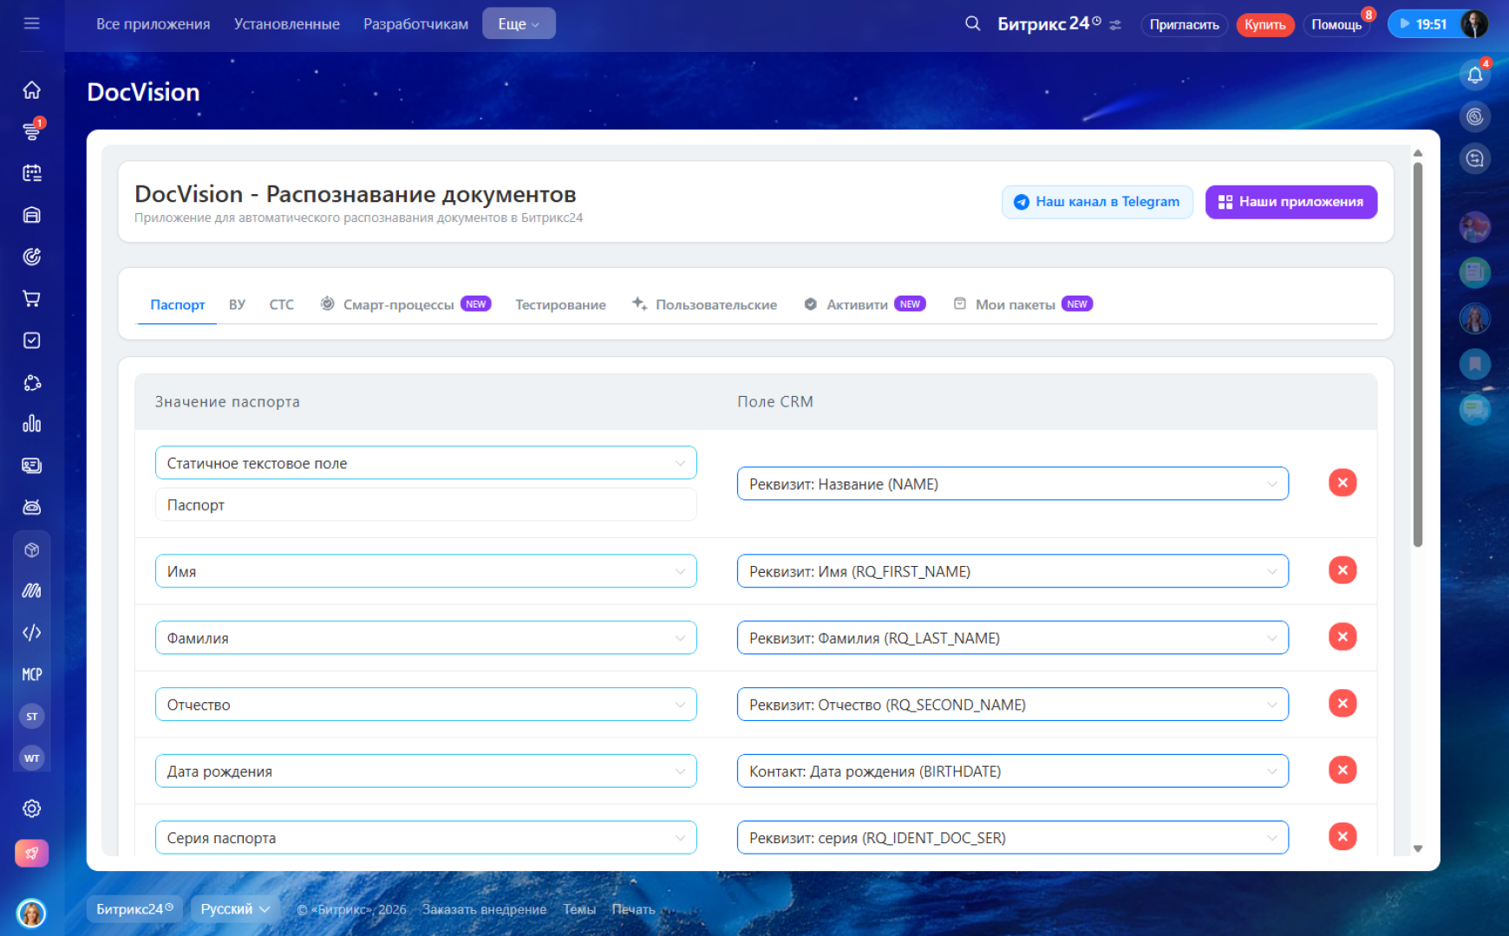Image resolution: width=1509 pixels, height=936 pixels.
Task: Open the search magnifier in top bar
Action: (x=972, y=23)
